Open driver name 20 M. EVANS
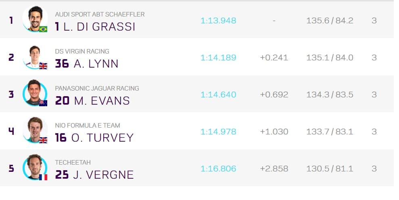This screenshot has width=399, height=200. 92,101
